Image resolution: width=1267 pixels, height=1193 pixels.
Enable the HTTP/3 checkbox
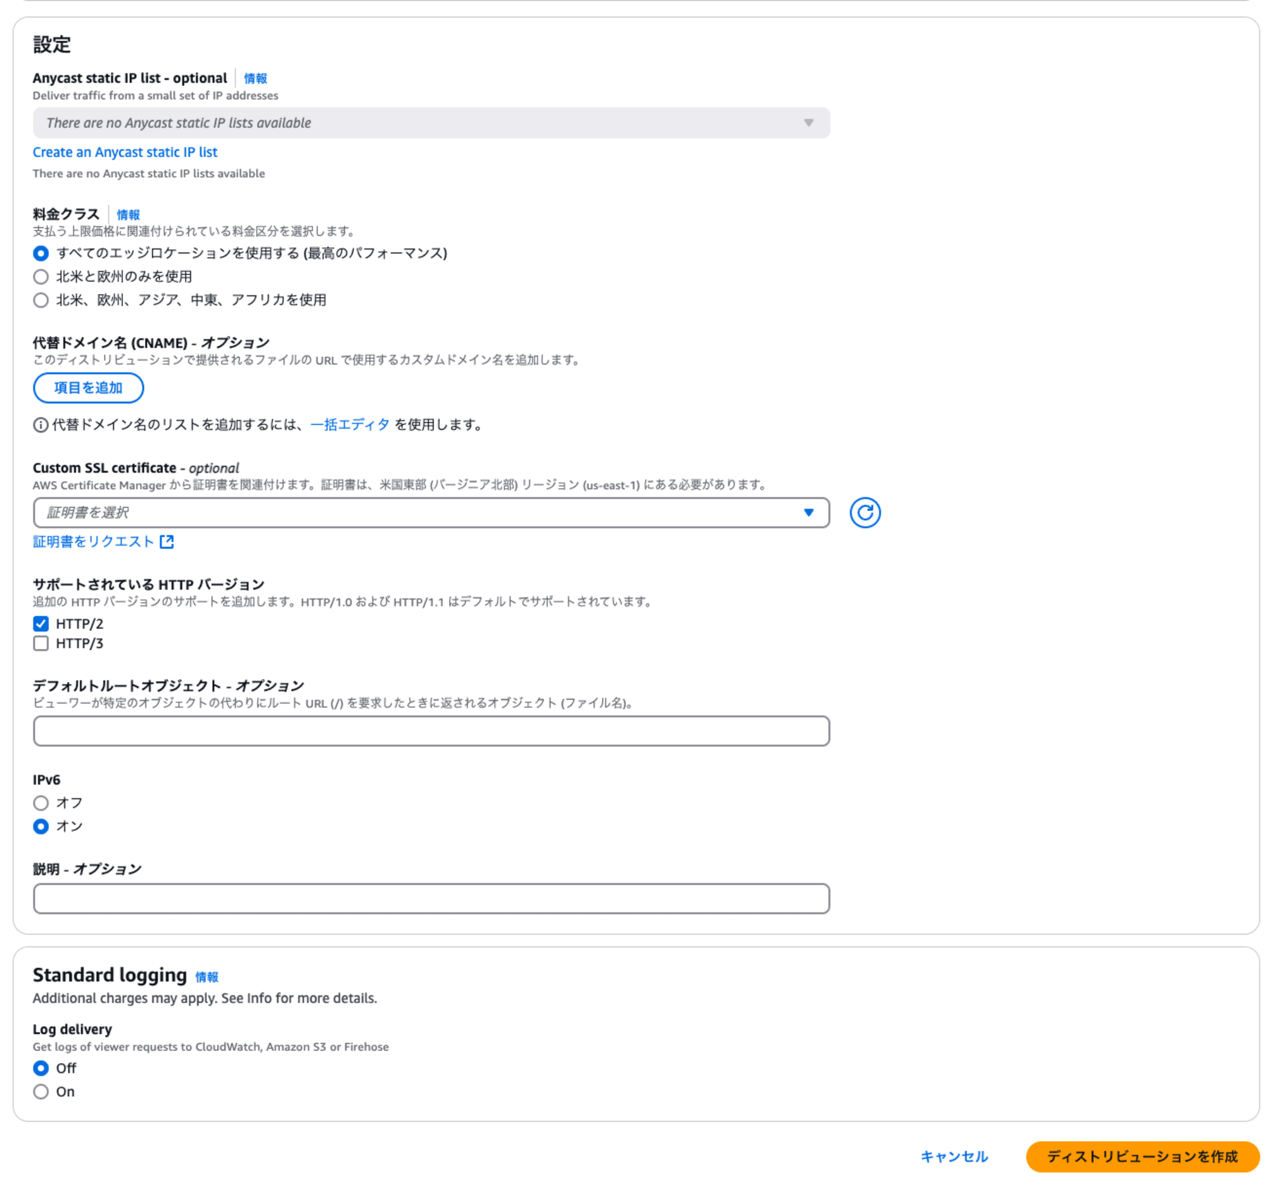41,644
